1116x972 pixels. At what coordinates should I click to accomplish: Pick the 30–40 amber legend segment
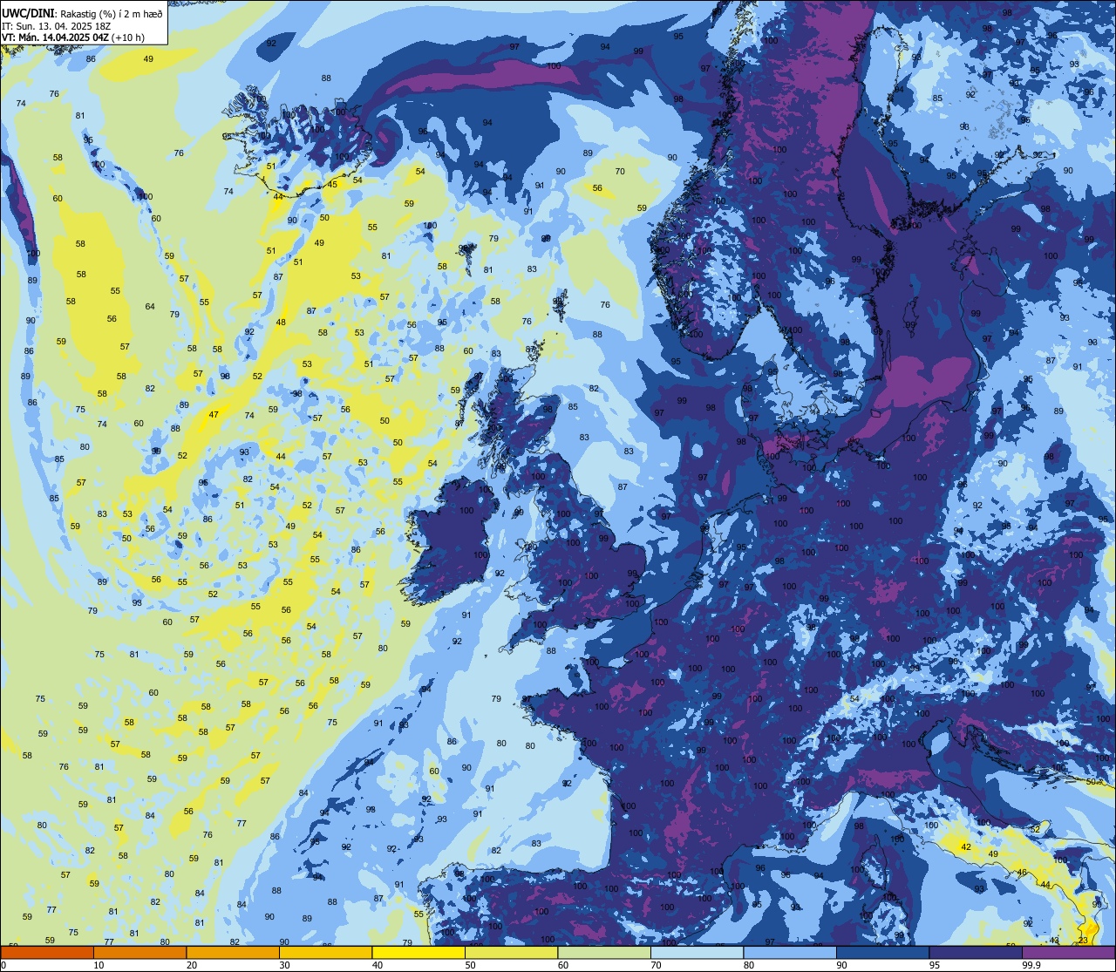(x=325, y=952)
